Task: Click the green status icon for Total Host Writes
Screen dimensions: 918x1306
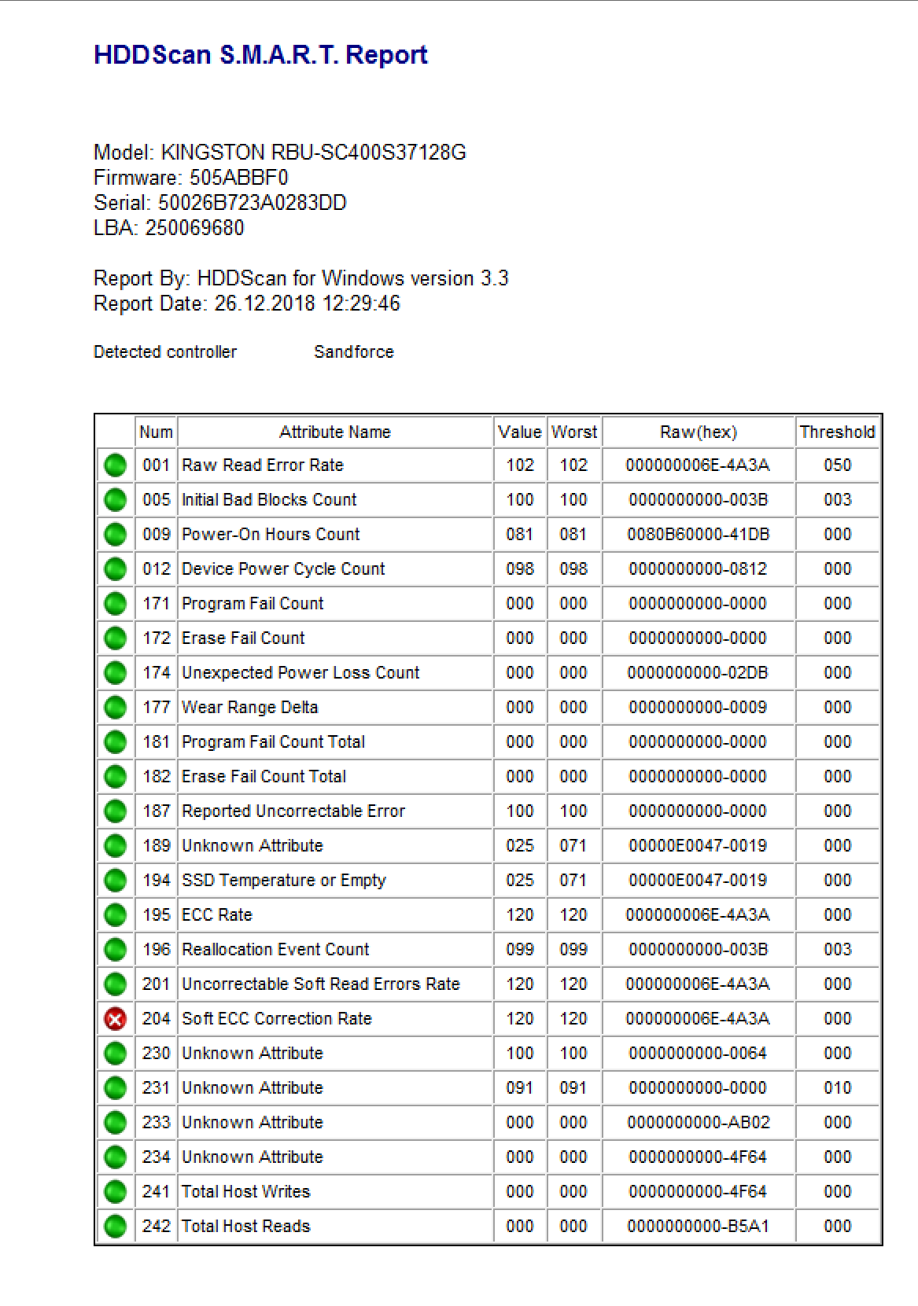Action: tap(116, 1192)
